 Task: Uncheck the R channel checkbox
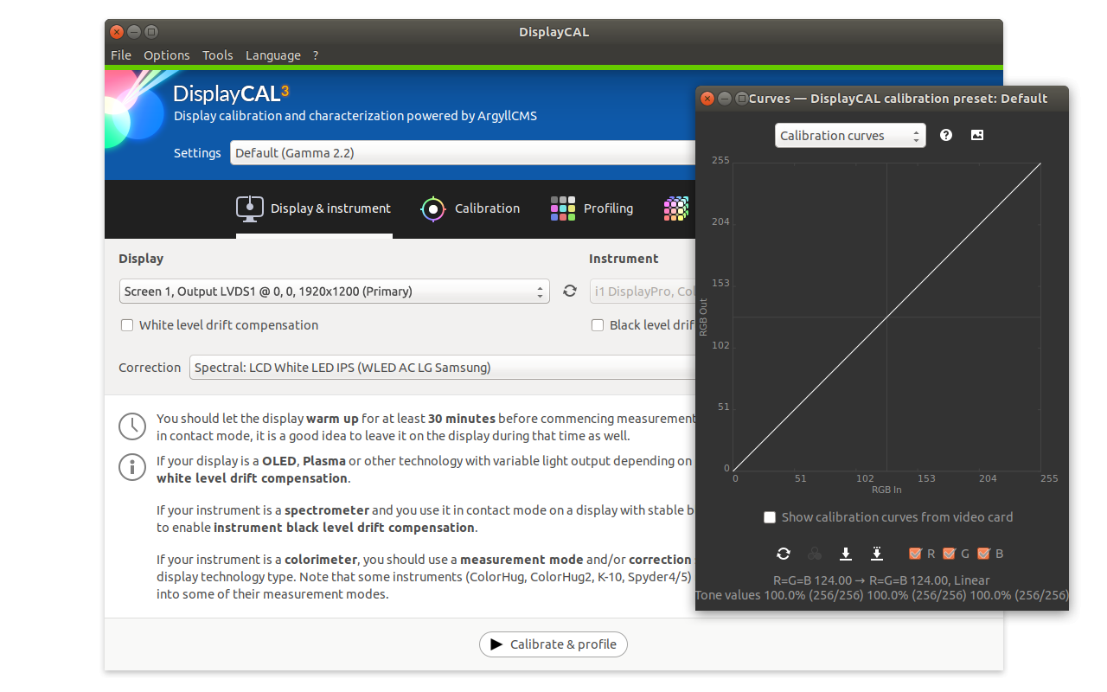tap(915, 554)
